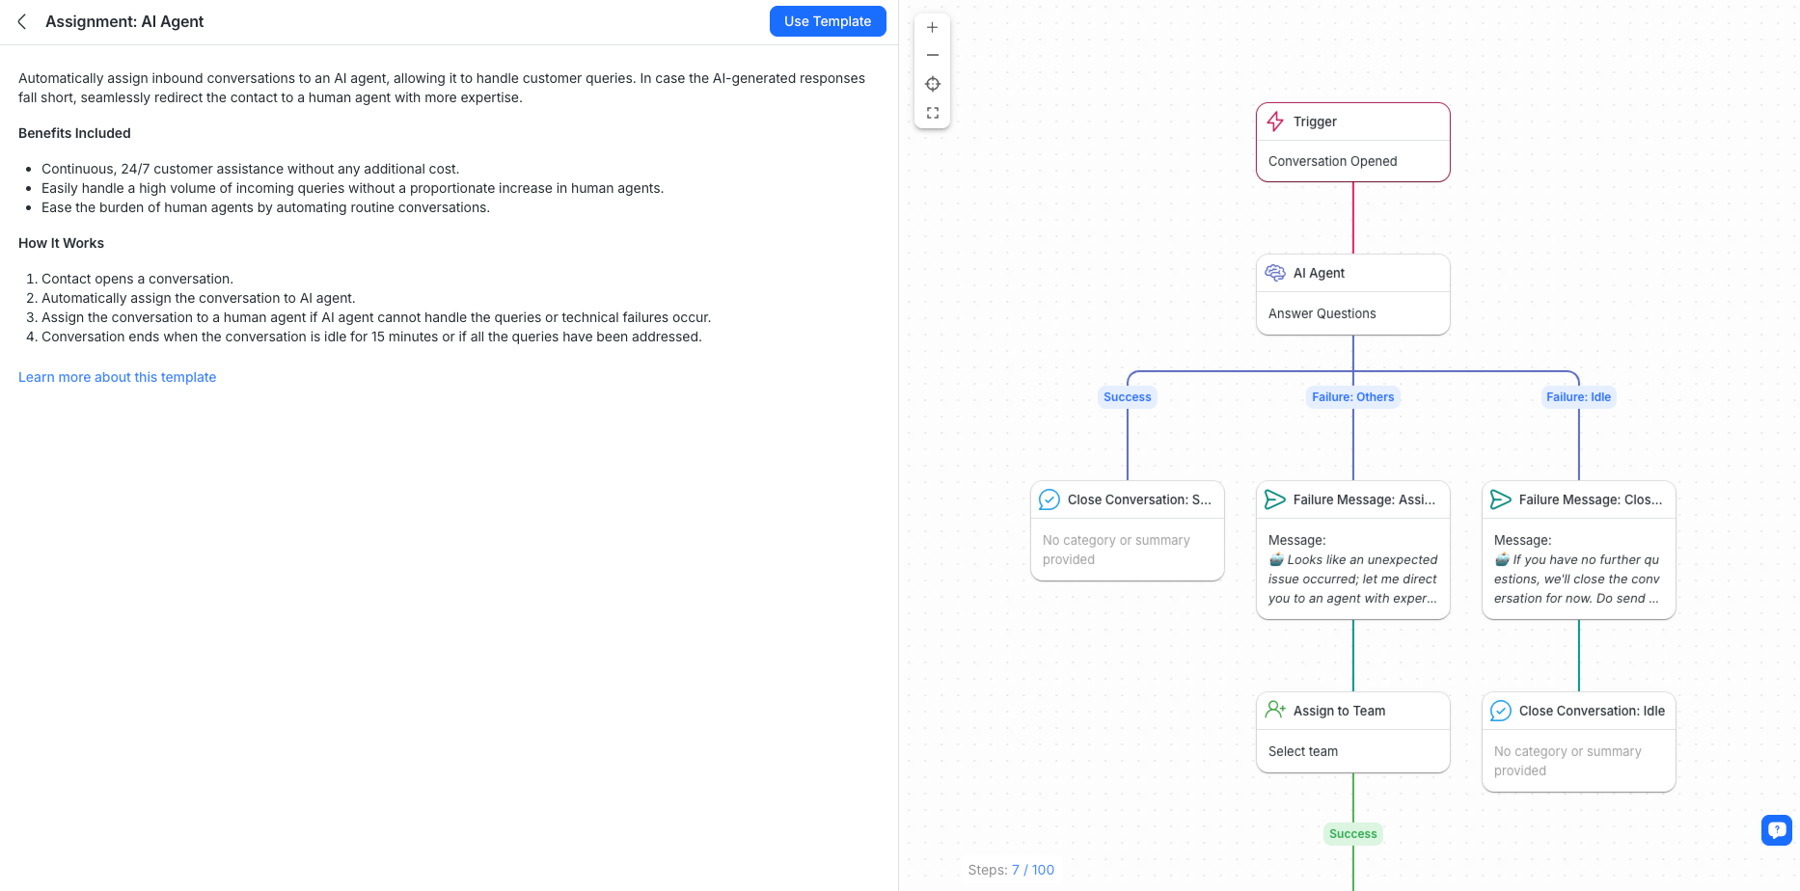This screenshot has height=891, width=1800.
Task: Click the send icon on Failure Message: Assi node
Action: pos(1275,499)
